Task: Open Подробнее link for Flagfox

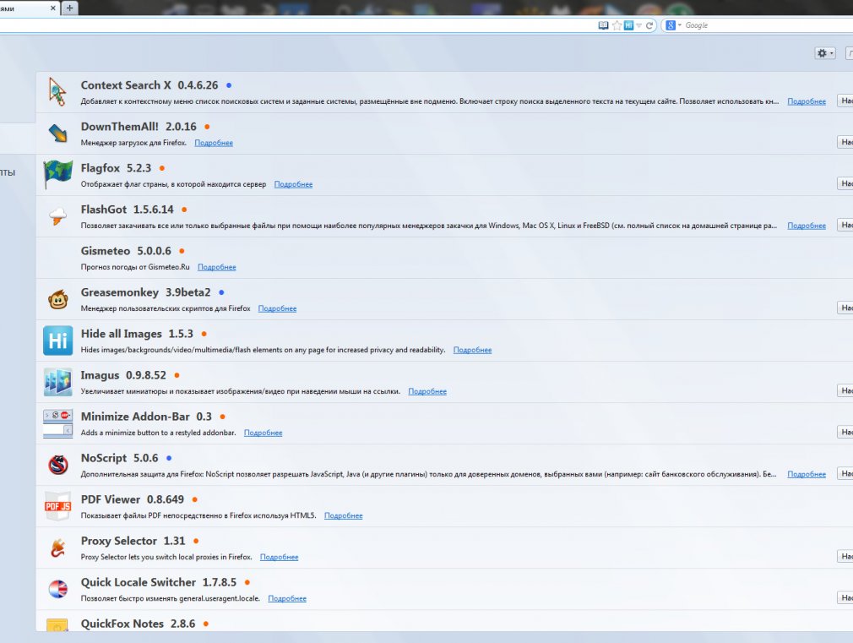Action: (x=293, y=184)
